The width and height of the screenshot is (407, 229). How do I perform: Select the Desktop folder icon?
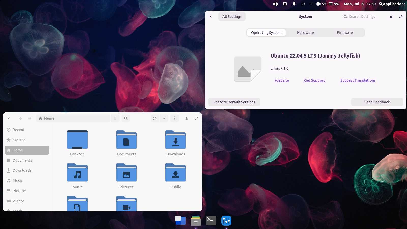[x=77, y=140]
